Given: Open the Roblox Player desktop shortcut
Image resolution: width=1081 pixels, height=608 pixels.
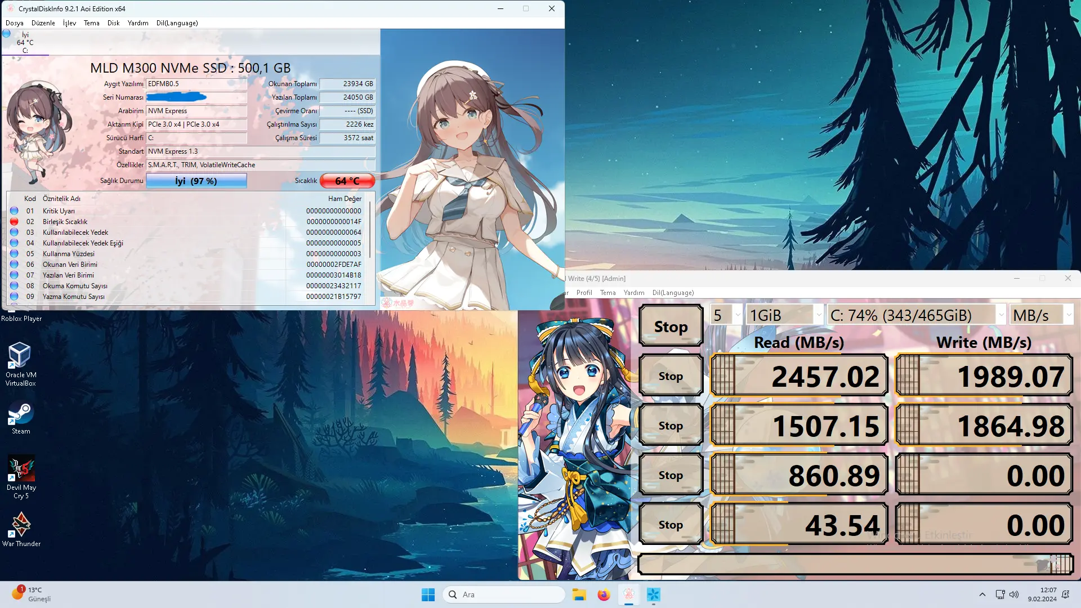Looking at the screenshot, I should 21,318.
